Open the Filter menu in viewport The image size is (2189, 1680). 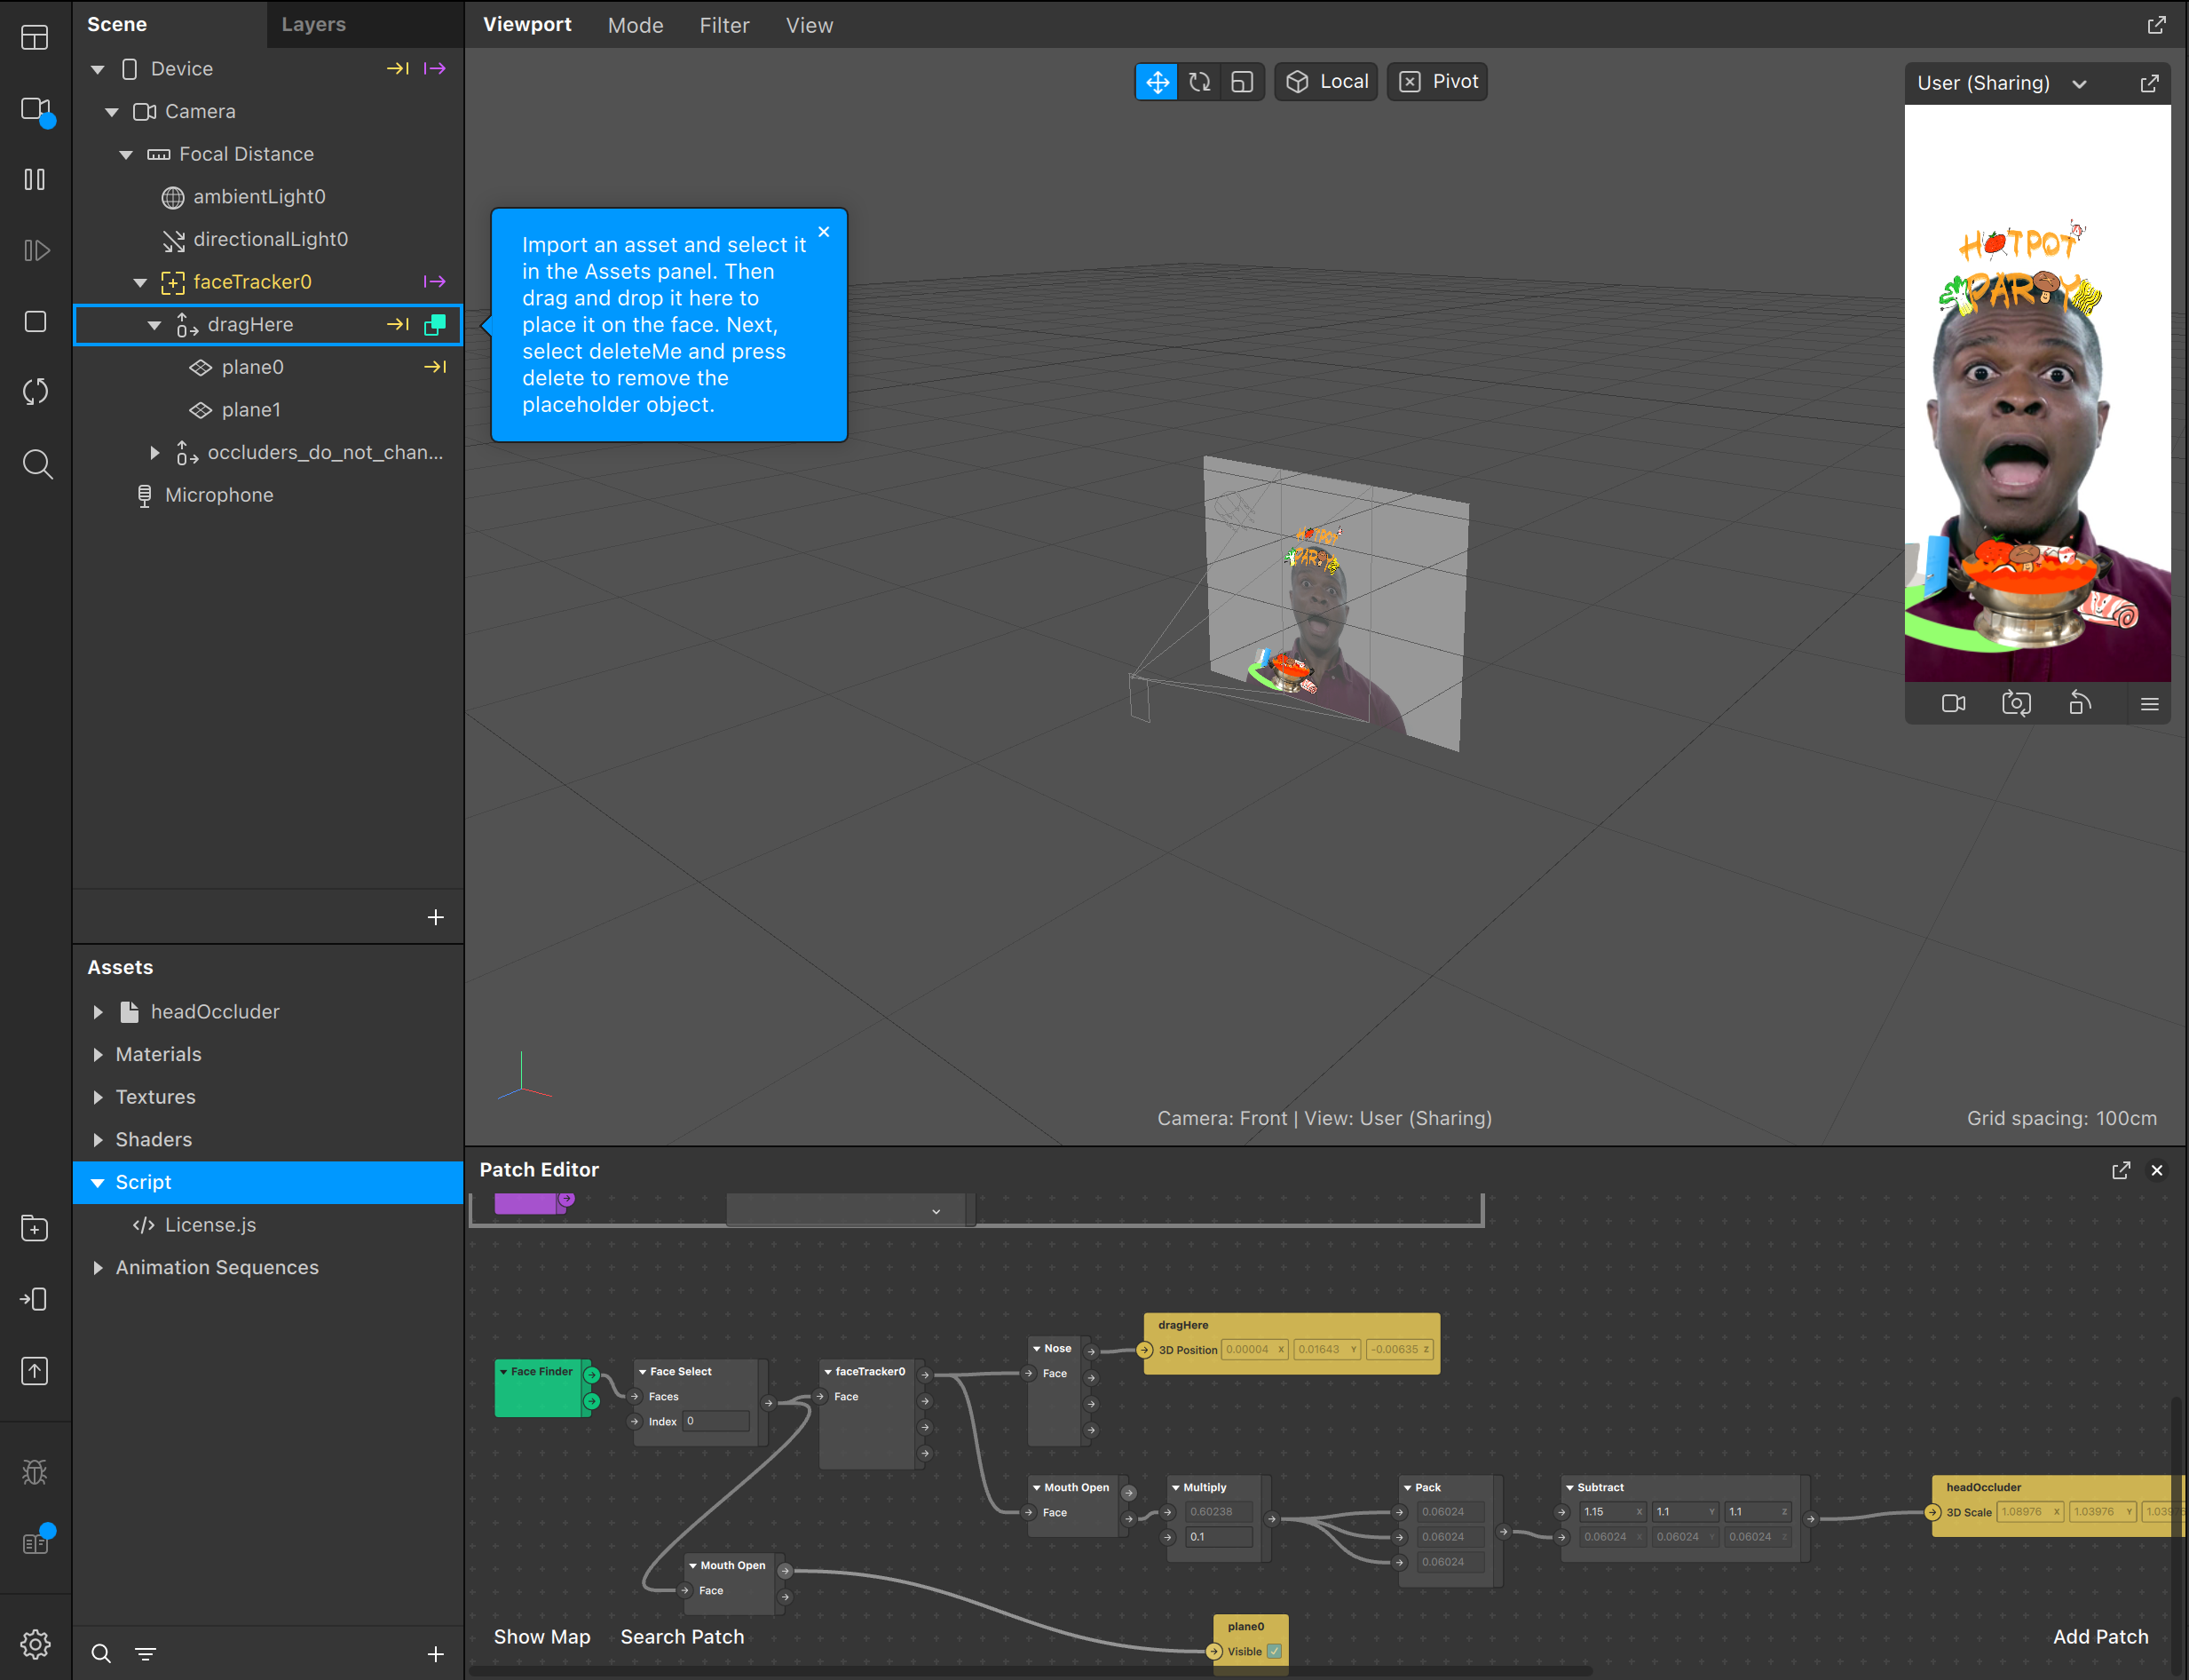tap(723, 25)
